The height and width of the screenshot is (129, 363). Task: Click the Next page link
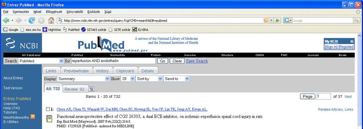348,97
